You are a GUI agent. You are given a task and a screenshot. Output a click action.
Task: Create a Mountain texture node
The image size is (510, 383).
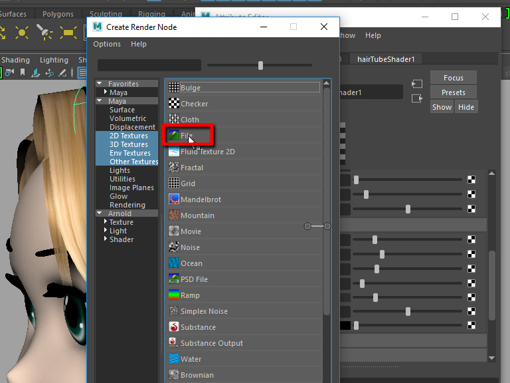click(244, 215)
